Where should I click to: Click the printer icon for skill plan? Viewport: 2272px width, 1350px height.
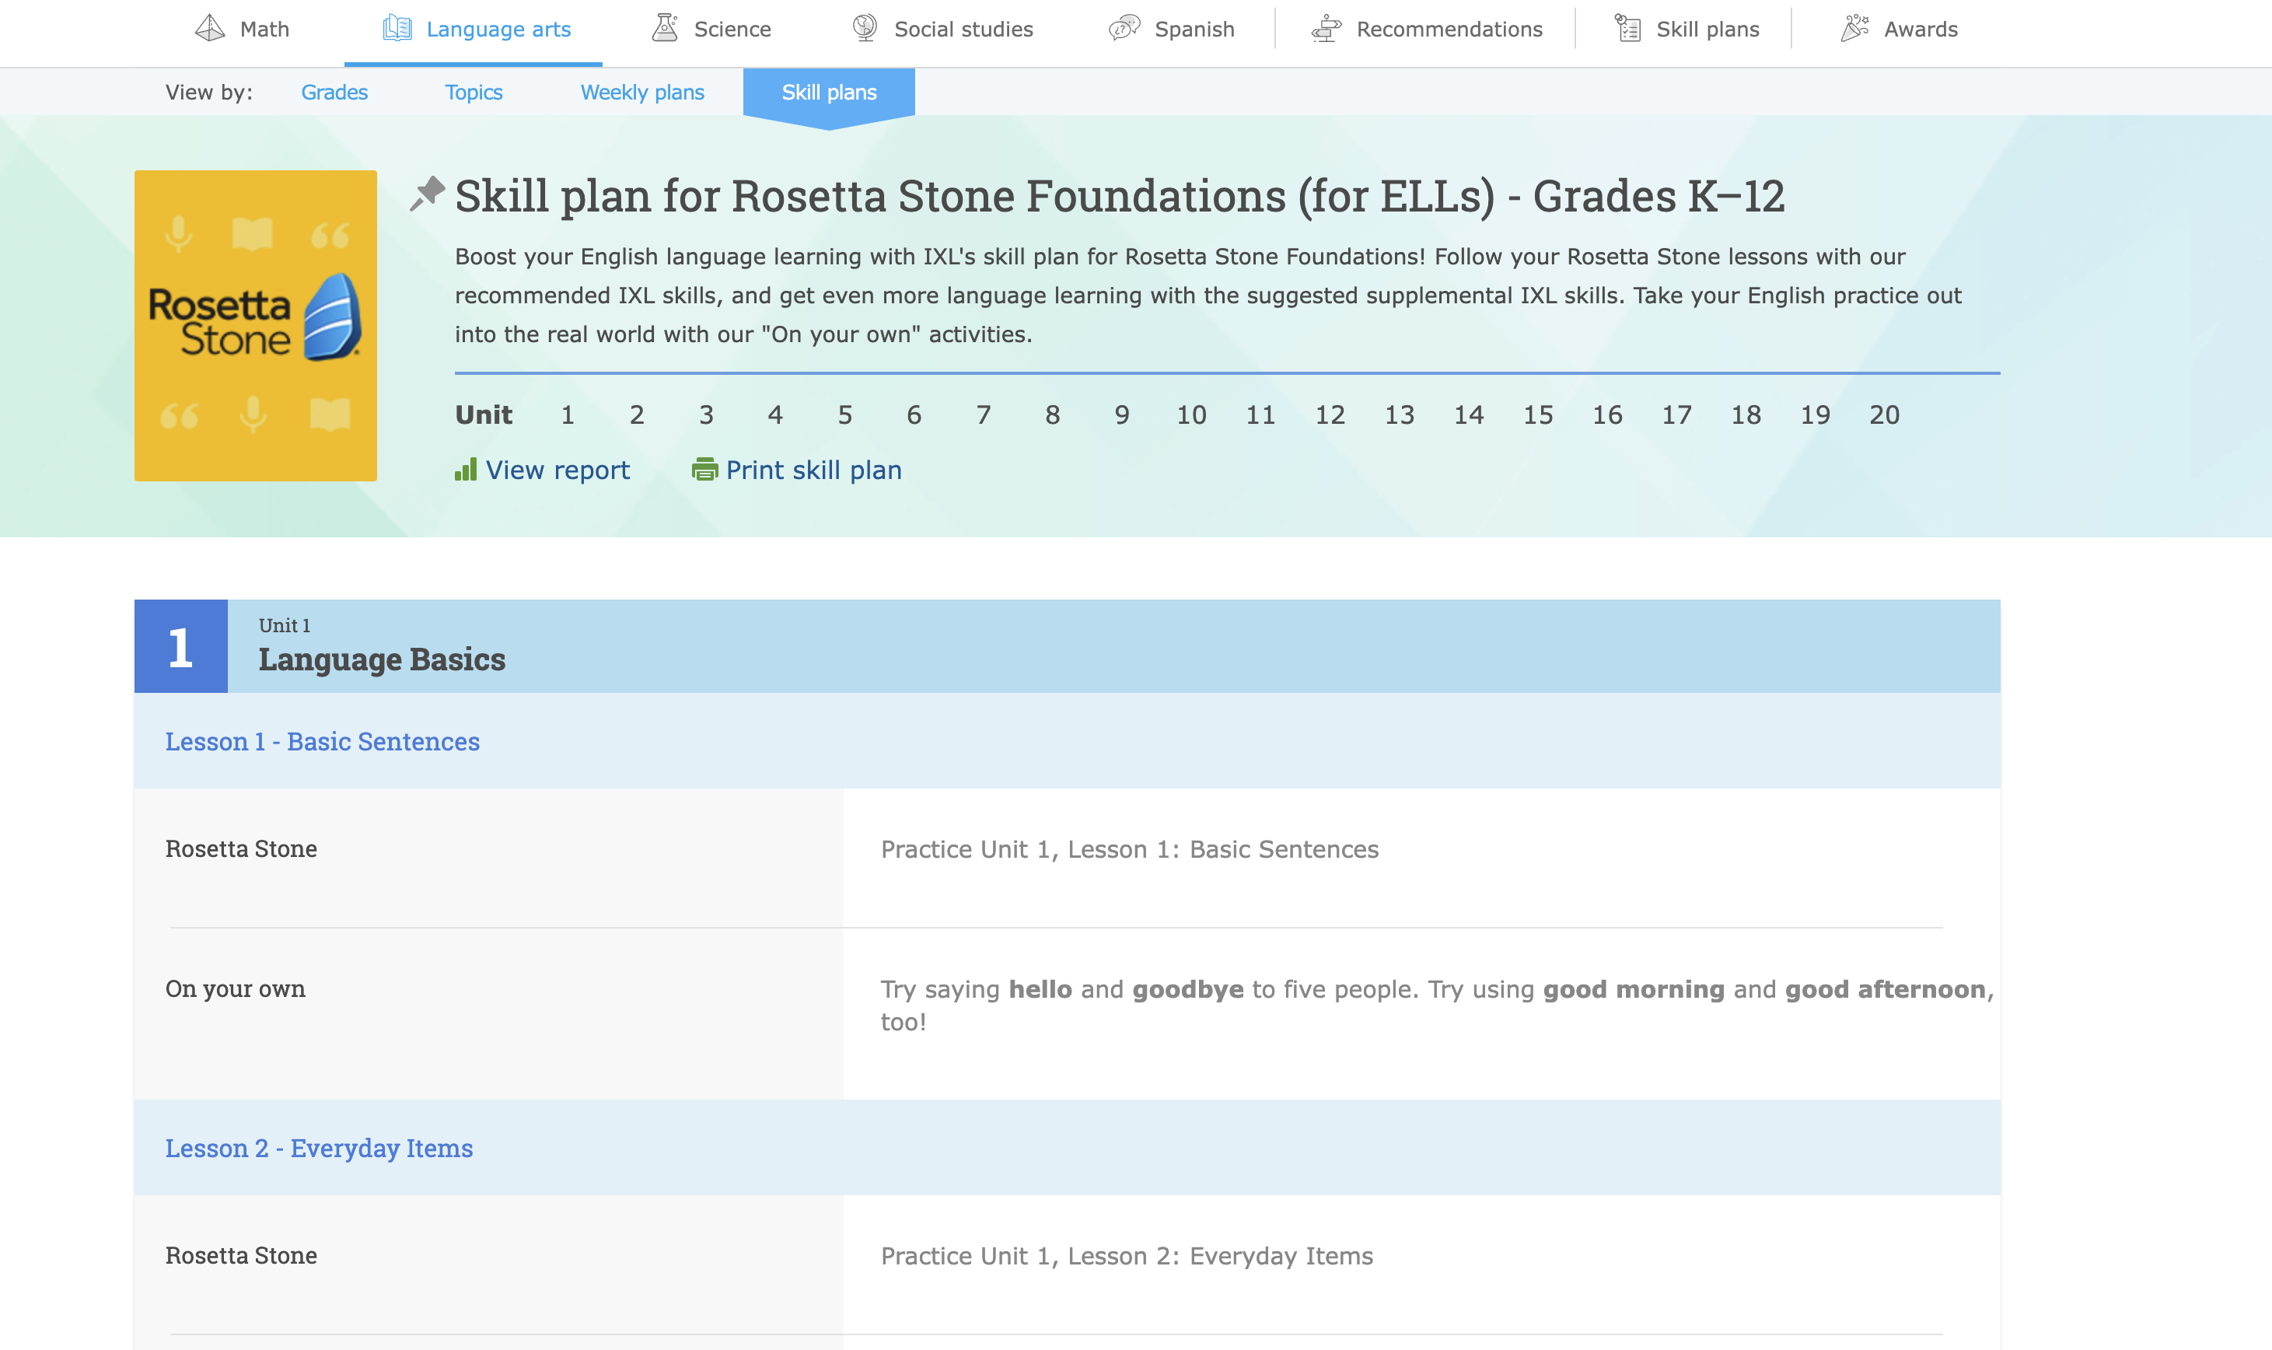click(705, 470)
